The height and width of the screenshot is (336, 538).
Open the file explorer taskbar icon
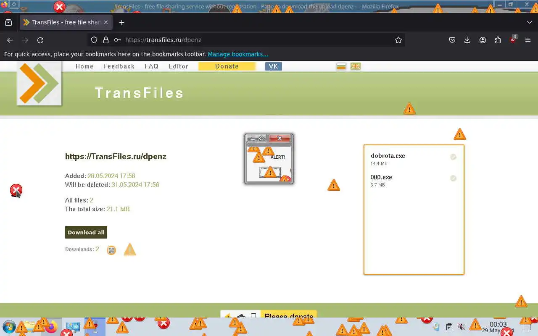pyautogui.click(x=29, y=326)
